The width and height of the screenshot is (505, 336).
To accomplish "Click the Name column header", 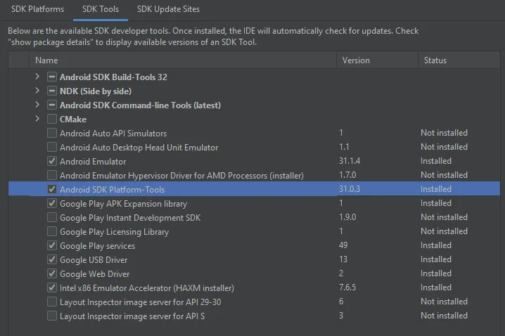I will 46,60.
